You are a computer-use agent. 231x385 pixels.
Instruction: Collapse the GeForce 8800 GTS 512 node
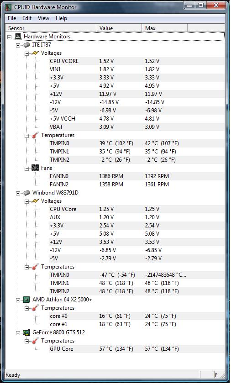[18, 333]
